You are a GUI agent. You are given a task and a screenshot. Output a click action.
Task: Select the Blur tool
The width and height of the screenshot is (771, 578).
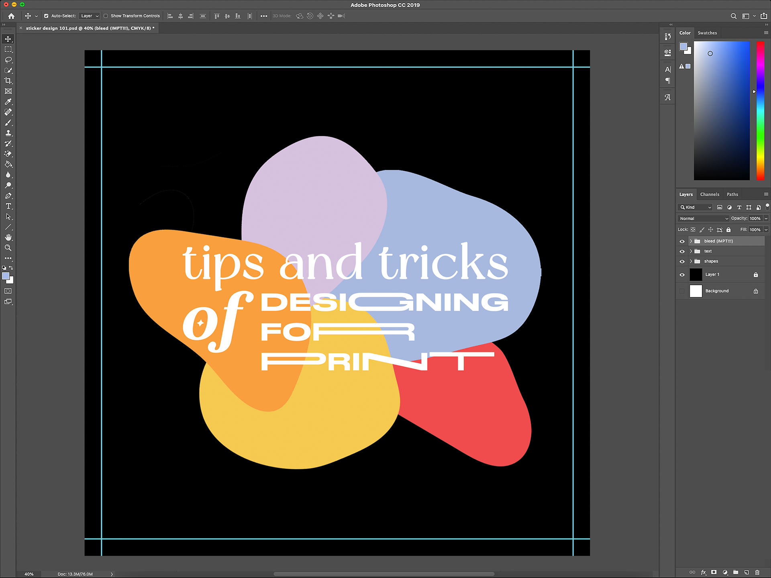coord(8,175)
